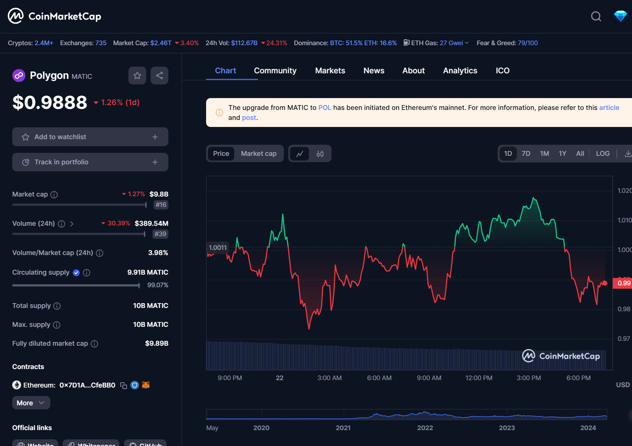Select the 7D time range
The width and height of the screenshot is (632, 446).
click(x=526, y=154)
